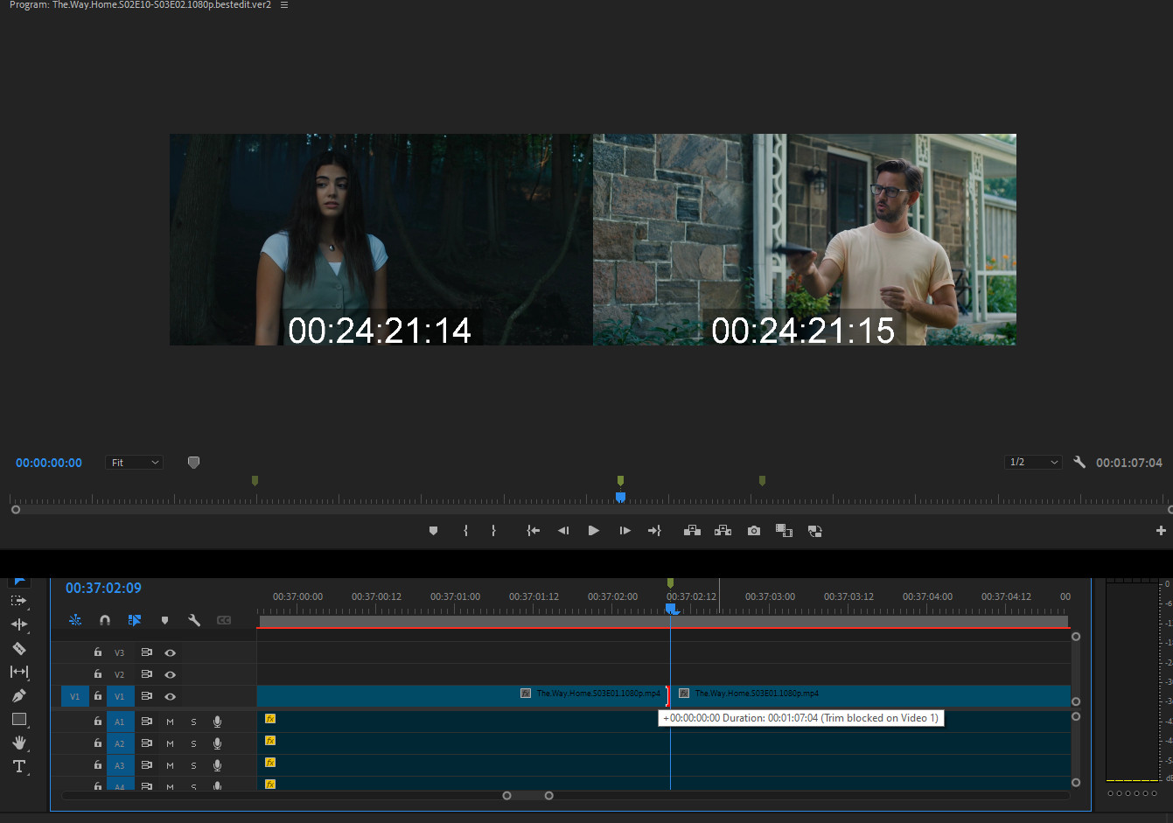The image size is (1173, 823).
Task: Click the Extract button
Action: click(723, 531)
